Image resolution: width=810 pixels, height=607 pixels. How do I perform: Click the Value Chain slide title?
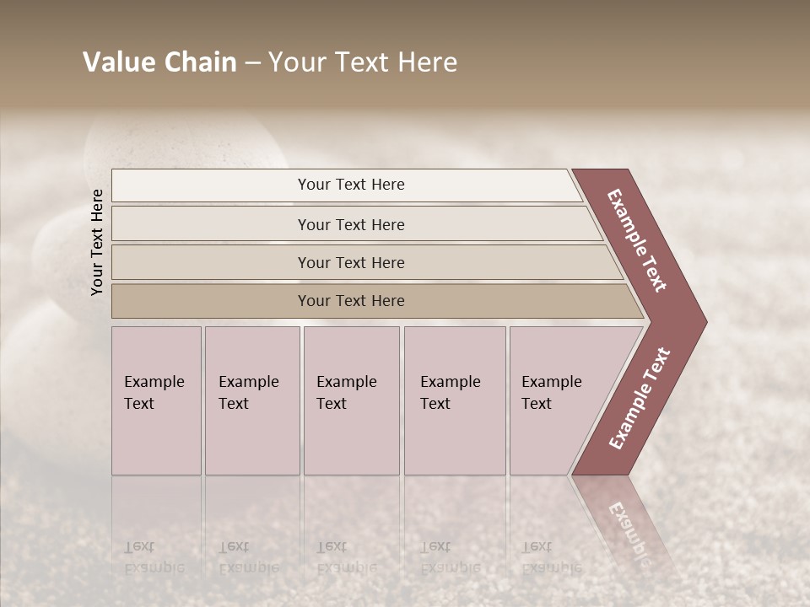pyautogui.click(x=270, y=62)
